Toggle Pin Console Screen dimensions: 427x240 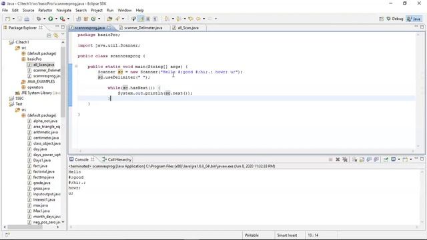tap(386, 159)
